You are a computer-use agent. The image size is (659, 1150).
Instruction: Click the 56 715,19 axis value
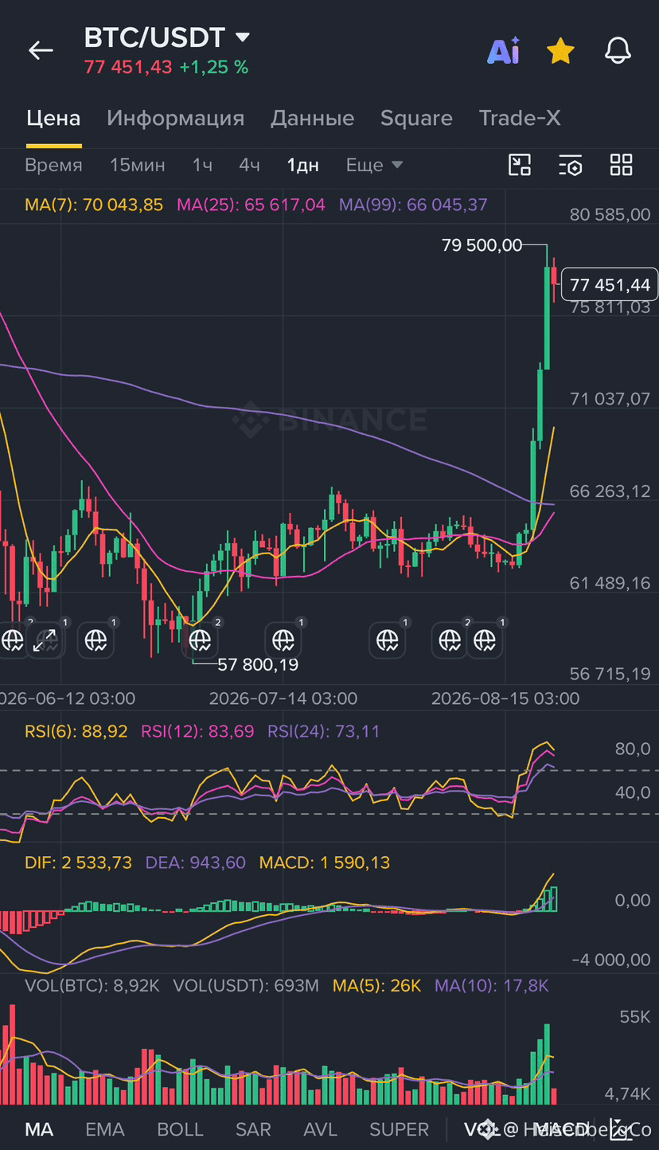pyautogui.click(x=610, y=675)
